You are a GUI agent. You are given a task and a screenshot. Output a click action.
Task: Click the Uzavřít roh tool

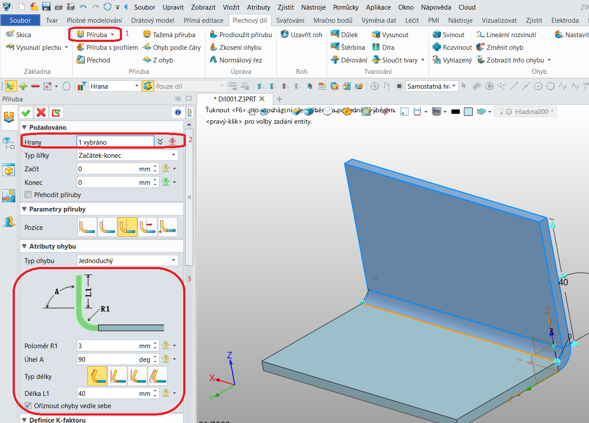pyautogui.click(x=301, y=35)
